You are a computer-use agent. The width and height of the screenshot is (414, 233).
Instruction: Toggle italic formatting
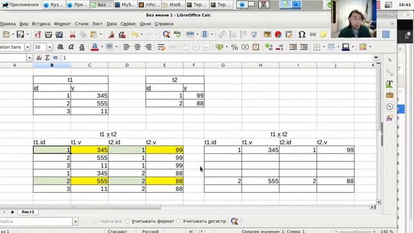click(x=71, y=47)
